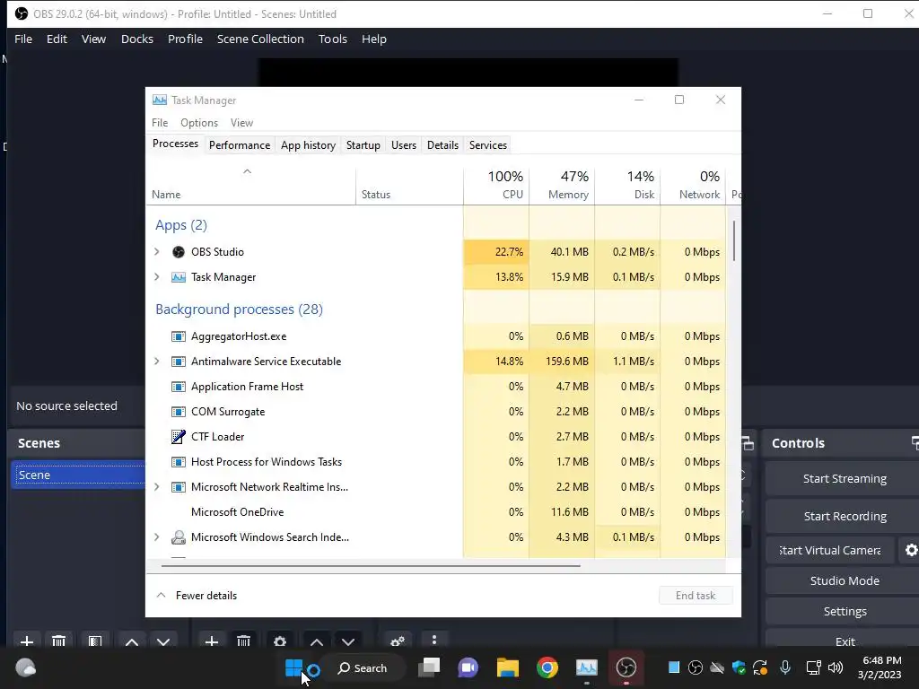The height and width of the screenshot is (689, 919).
Task: Sort processes by Name column header
Action: coord(250,185)
